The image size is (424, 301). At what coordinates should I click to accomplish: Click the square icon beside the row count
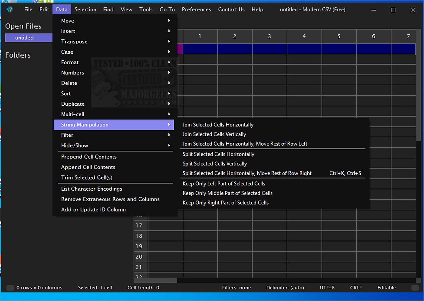[x=10, y=288]
